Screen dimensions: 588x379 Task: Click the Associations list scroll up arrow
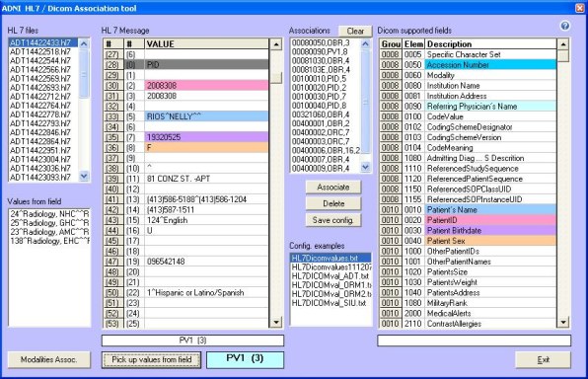tap(365, 43)
